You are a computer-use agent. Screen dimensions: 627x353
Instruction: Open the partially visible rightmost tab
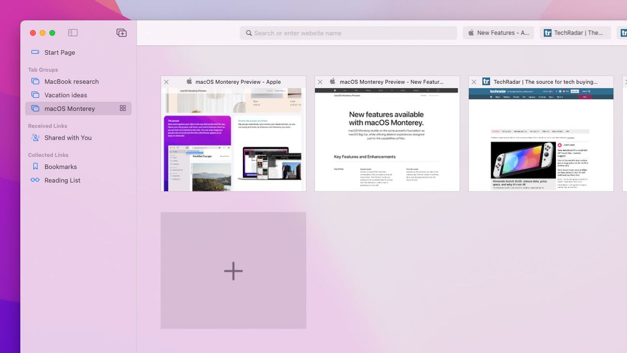click(623, 32)
